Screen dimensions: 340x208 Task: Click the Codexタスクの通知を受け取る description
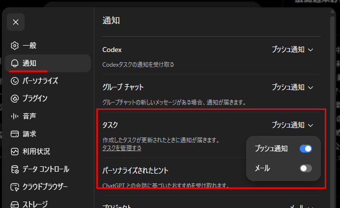click(138, 64)
